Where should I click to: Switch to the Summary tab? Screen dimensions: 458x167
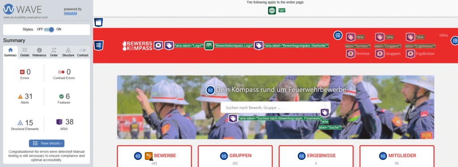[11, 52]
